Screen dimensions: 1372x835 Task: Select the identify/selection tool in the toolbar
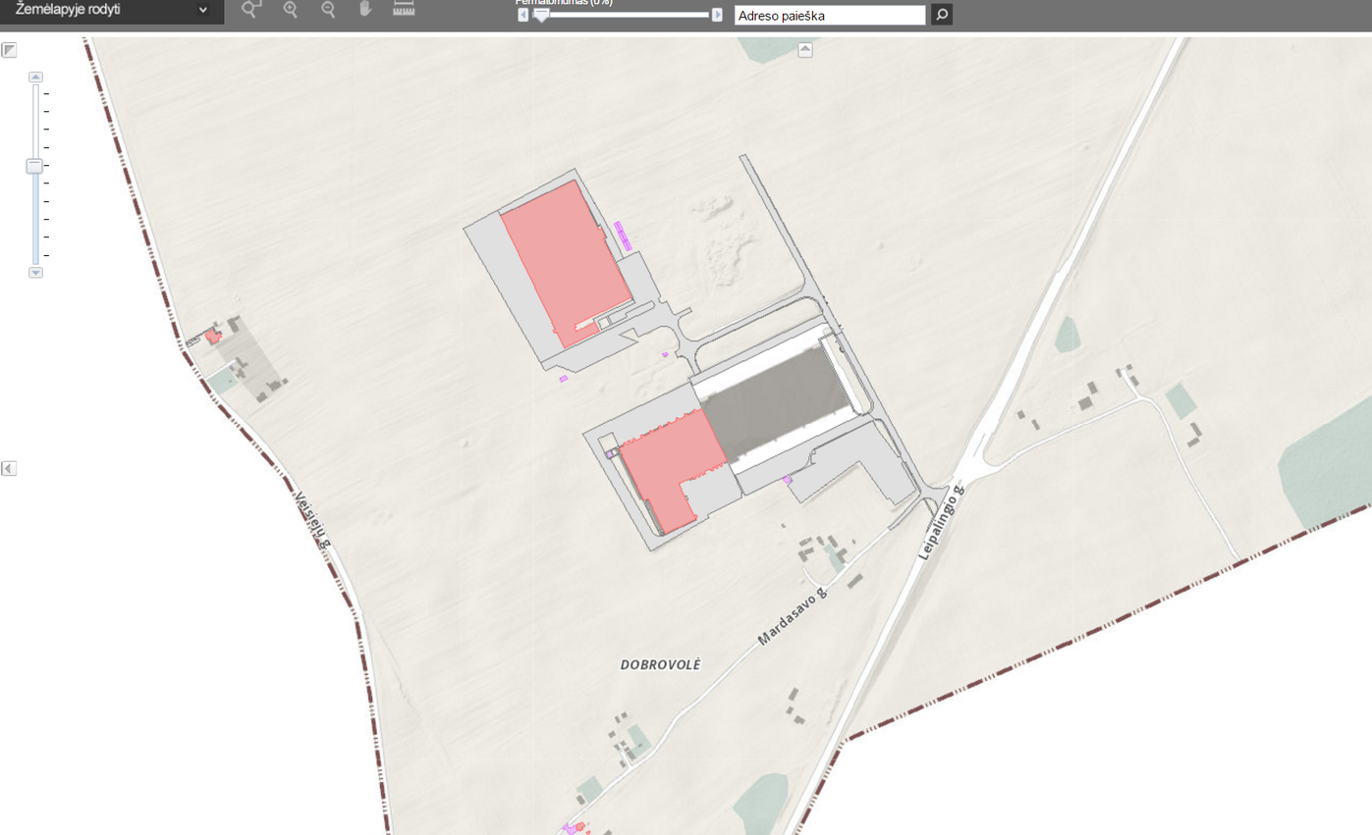[x=252, y=10]
